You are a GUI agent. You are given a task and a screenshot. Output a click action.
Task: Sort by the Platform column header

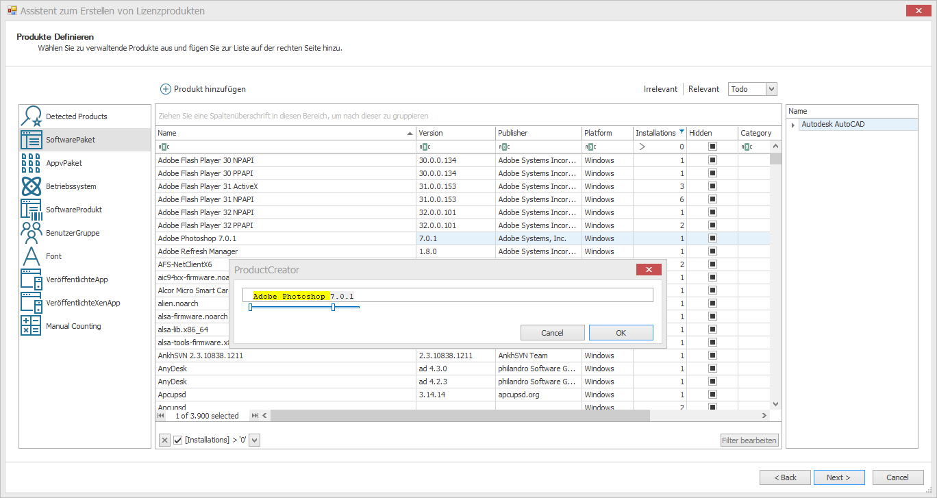pyautogui.click(x=608, y=133)
